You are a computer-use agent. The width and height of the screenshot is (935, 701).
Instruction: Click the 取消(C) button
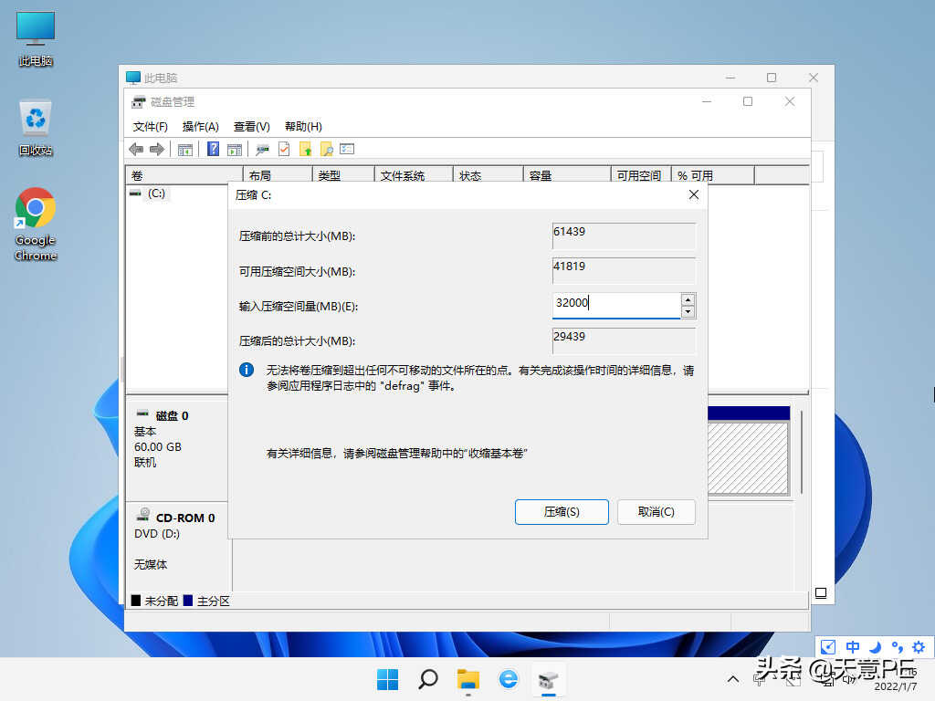[x=656, y=512]
